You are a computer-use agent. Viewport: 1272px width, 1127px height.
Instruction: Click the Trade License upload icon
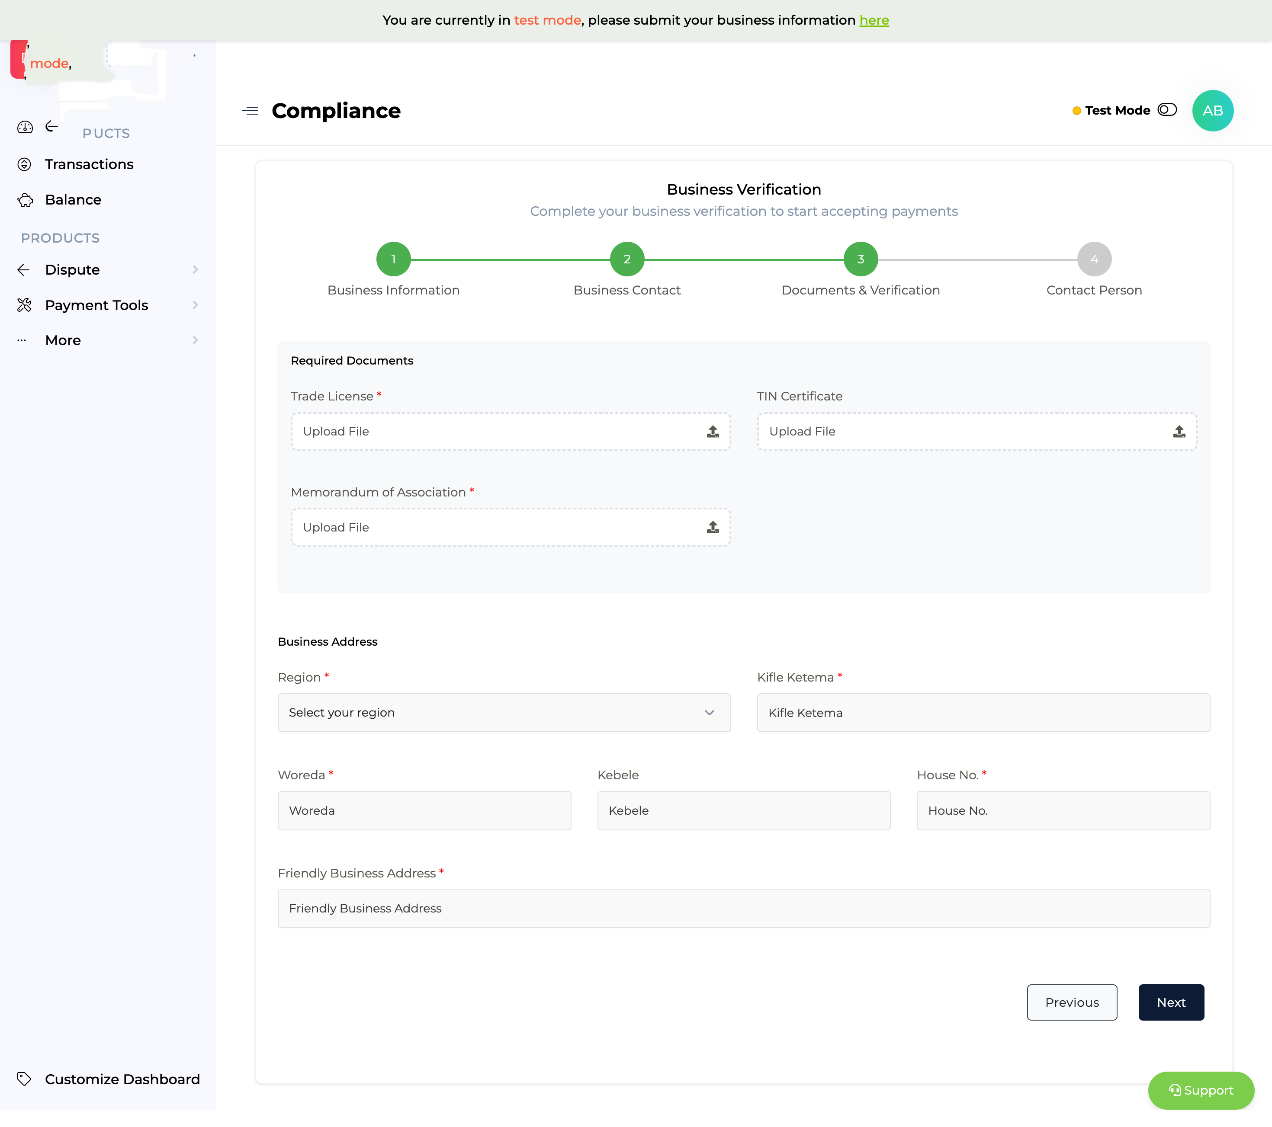713,432
